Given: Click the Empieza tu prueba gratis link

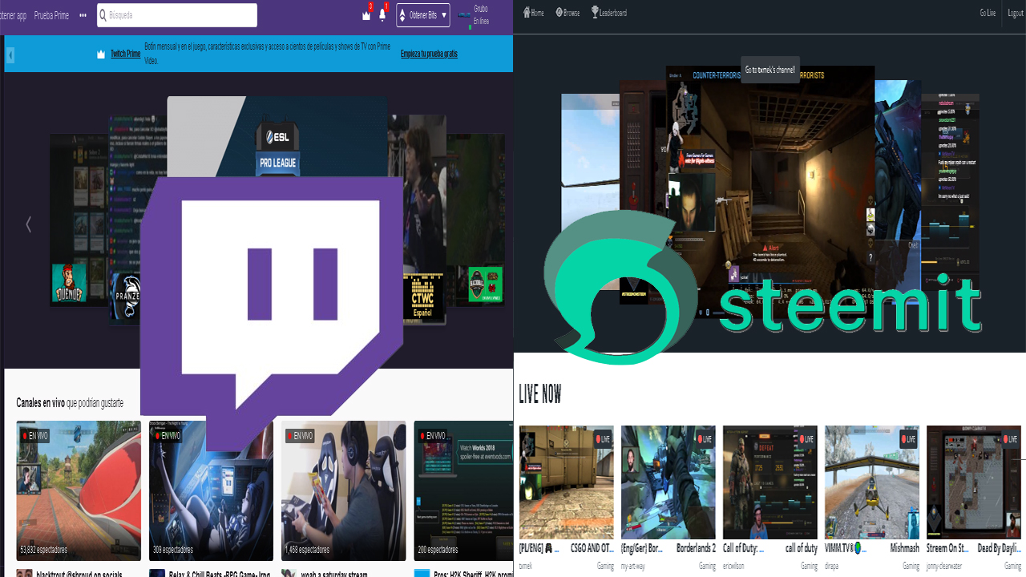Looking at the screenshot, I should point(429,54).
